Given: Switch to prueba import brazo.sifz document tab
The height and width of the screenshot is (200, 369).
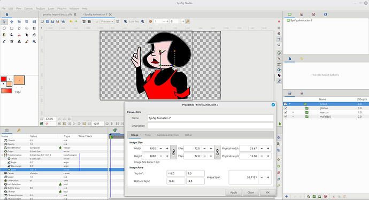Looking at the screenshot, I should [57, 14].
